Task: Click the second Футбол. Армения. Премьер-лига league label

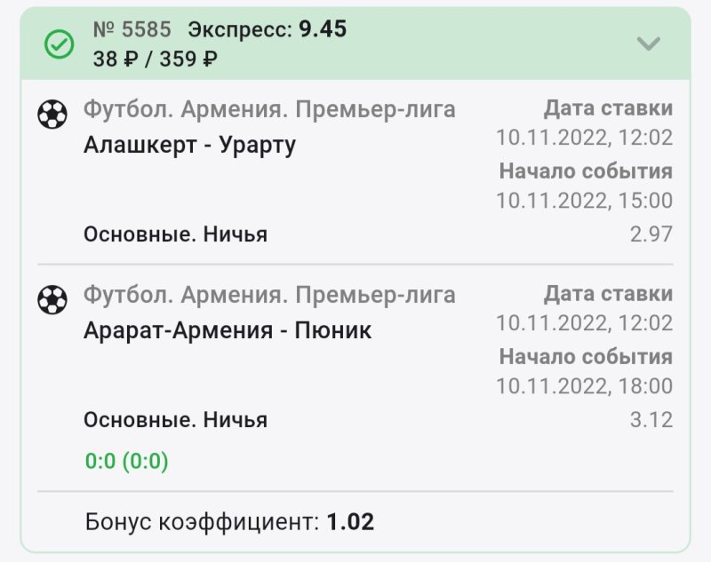Action: pos(269,295)
